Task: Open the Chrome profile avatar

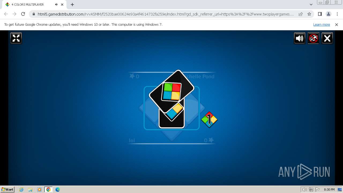Action: tap(328, 14)
